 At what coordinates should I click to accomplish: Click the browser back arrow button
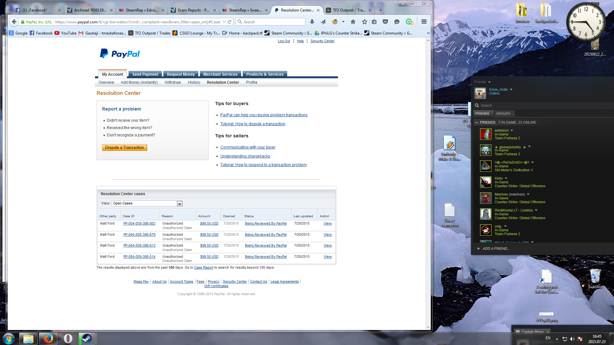(x=14, y=22)
